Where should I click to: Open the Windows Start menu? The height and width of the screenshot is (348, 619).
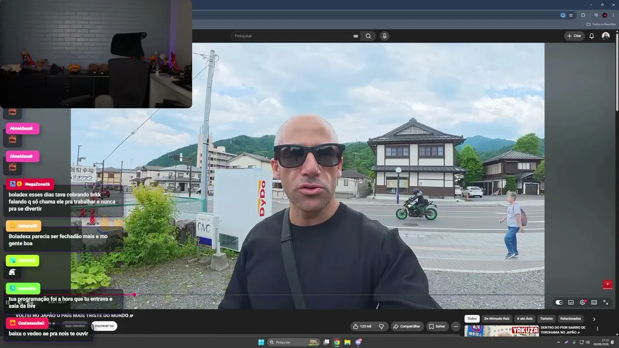[261, 342]
